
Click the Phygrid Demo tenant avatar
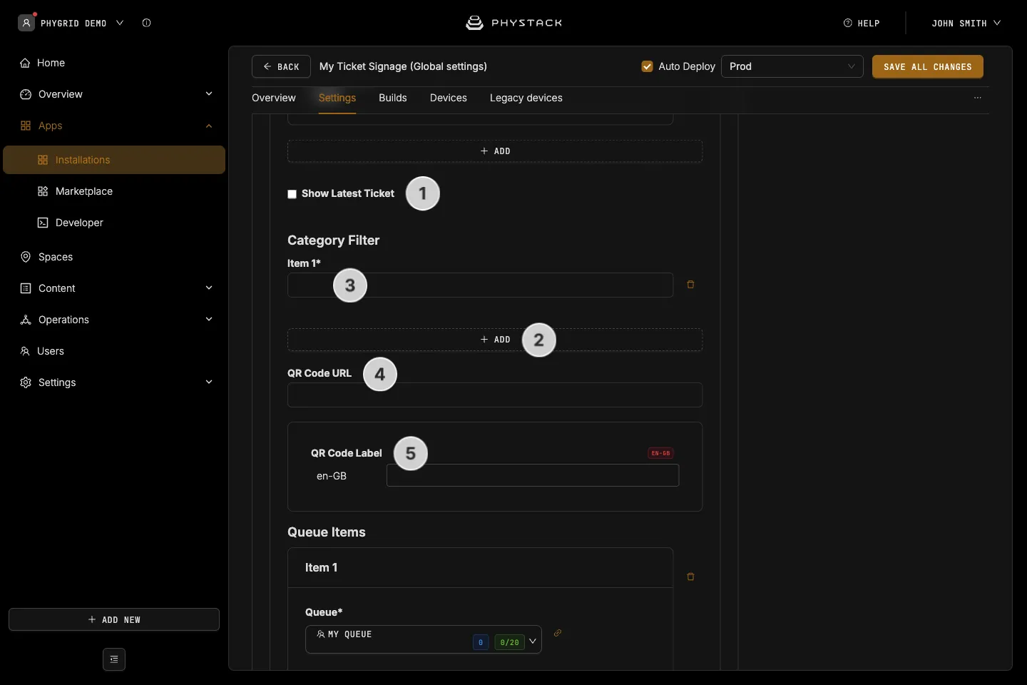[x=26, y=23]
